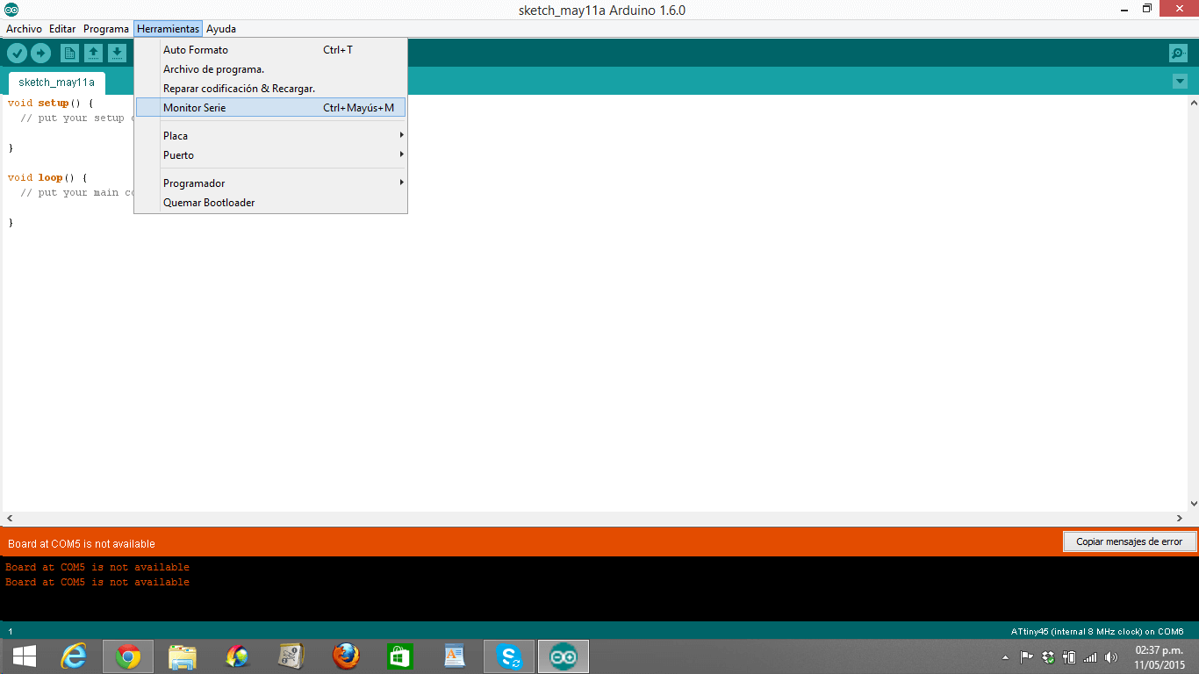Select the sketch_may11a tab
This screenshot has width=1199, height=674.
(x=57, y=82)
